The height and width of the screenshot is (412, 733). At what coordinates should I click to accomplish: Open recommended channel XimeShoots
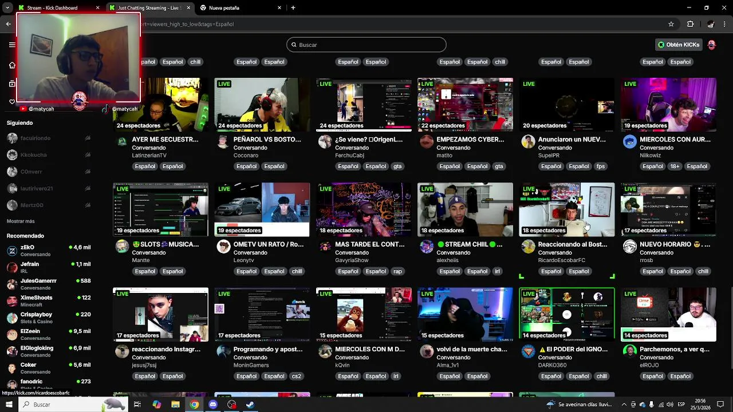(x=49, y=301)
